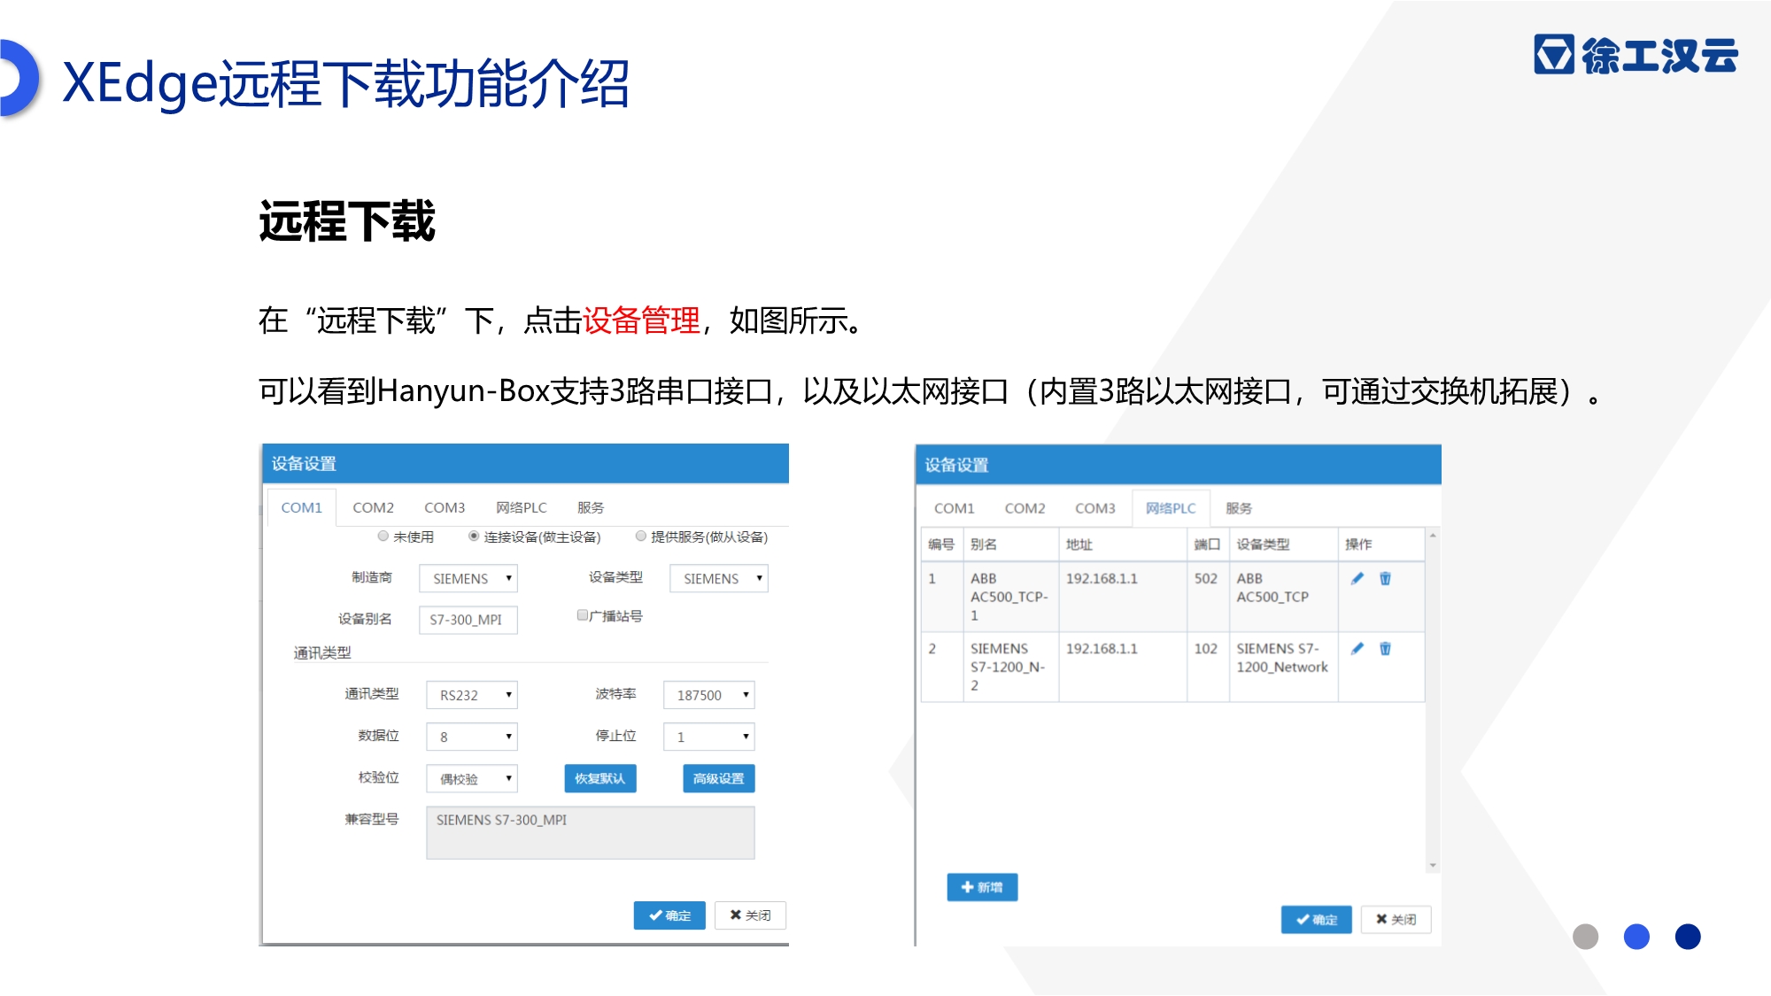This screenshot has height=996, width=1771.
Task: Click the 恢复默认 button
Action: point(600,778)
